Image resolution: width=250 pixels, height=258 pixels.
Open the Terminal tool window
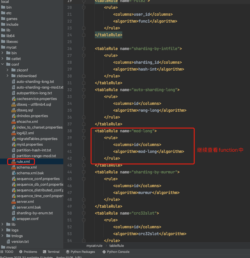pyautogui.click(x=51, y=252)
